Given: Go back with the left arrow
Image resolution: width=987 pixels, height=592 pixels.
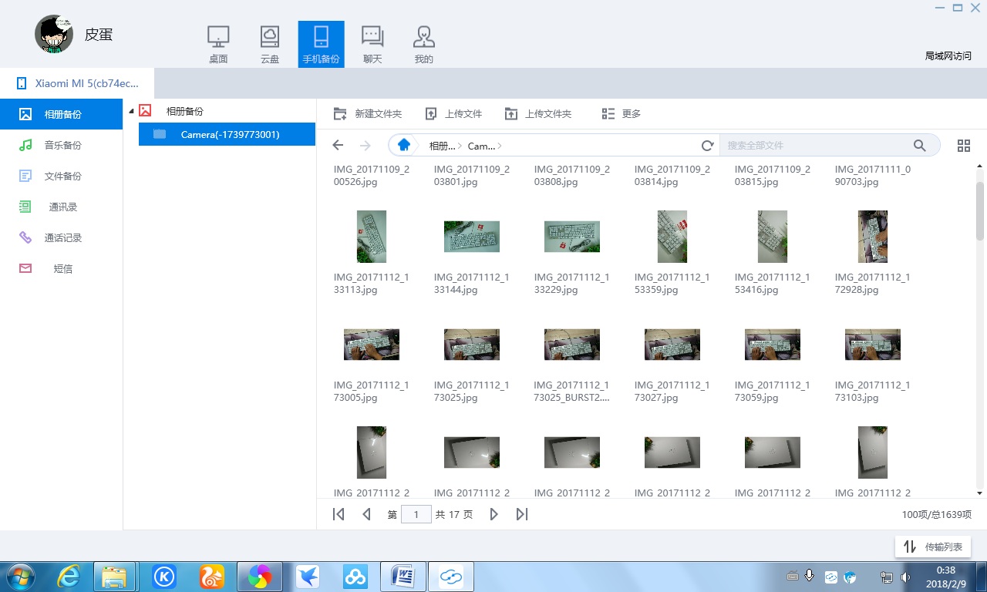Looking at the screenshot, I should coord(338,145).
